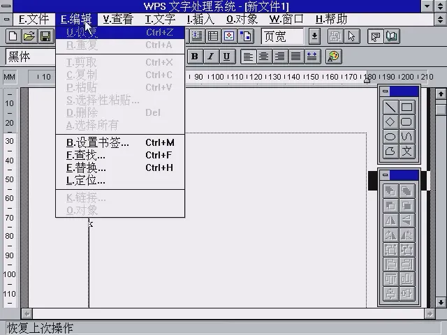Screen dimensions: 447x335
Task: Click the right margin marker on ruler
Action: coord(367,81)
